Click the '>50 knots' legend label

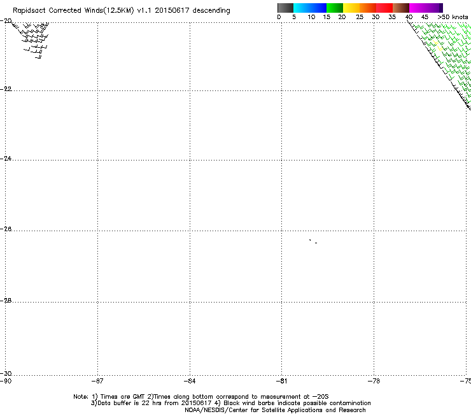[x=453, y=17]
